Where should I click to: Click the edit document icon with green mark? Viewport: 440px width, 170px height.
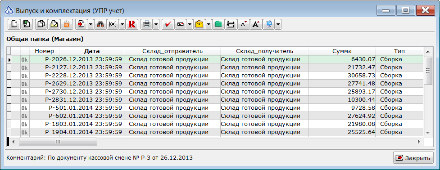tap(27, 24)
